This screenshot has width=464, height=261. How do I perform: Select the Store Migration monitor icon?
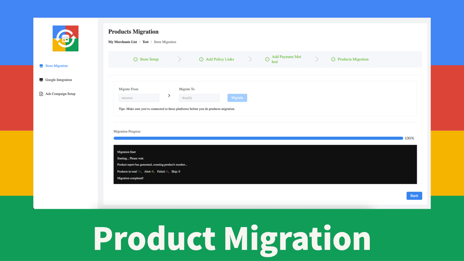tap(41, 66)
